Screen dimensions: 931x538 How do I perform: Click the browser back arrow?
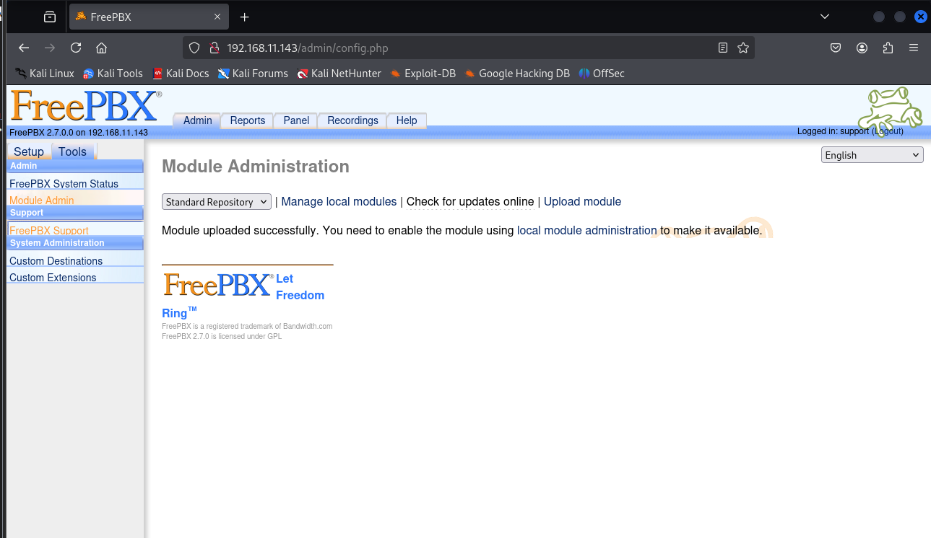[24, 48]
